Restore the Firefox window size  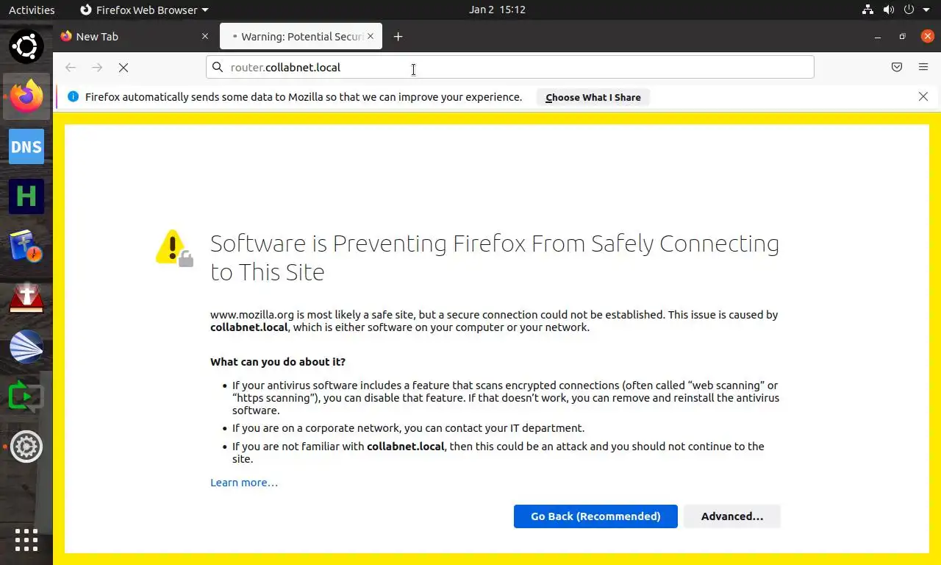coord(903,36)
